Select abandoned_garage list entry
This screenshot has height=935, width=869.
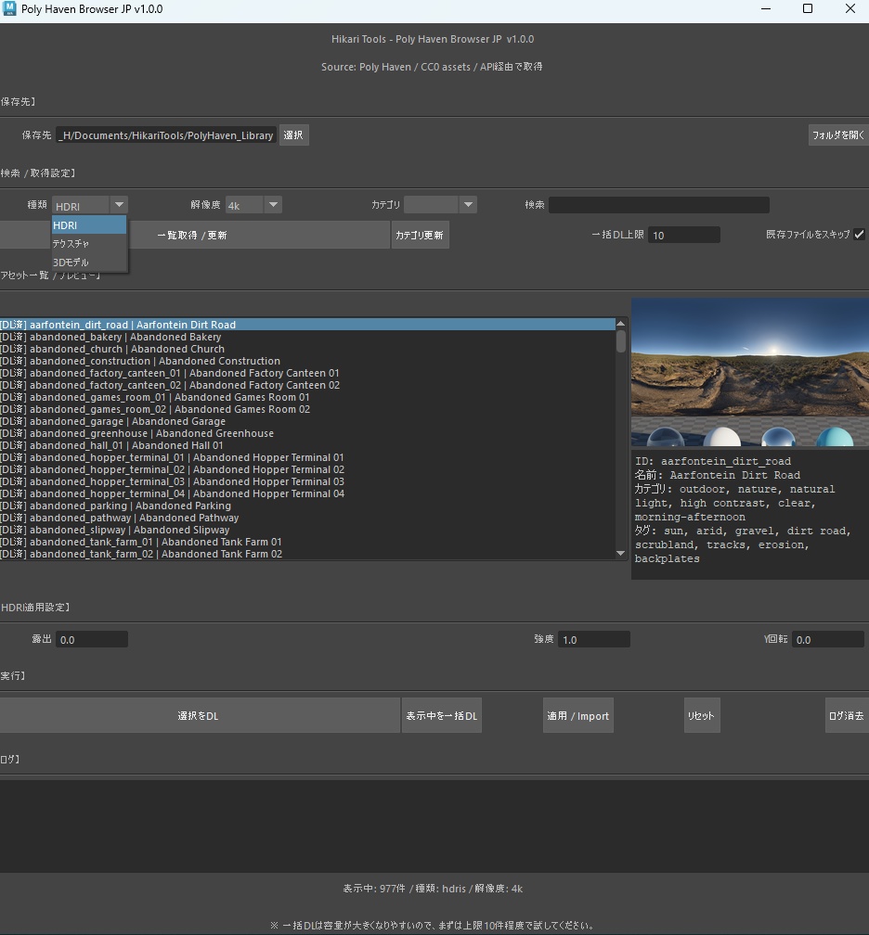pos(307,421)
